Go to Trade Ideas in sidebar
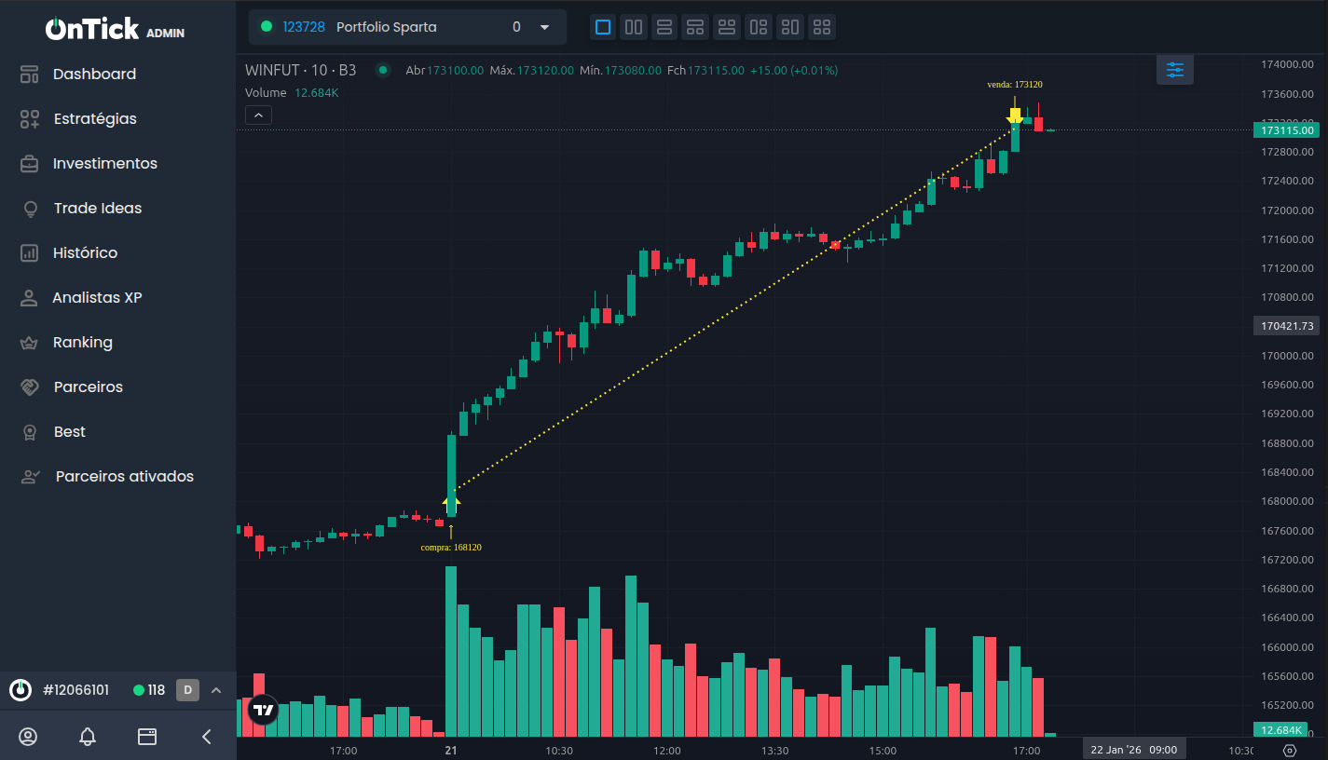The height and width of the screenshot is (760, 1328). coord(97,209)
